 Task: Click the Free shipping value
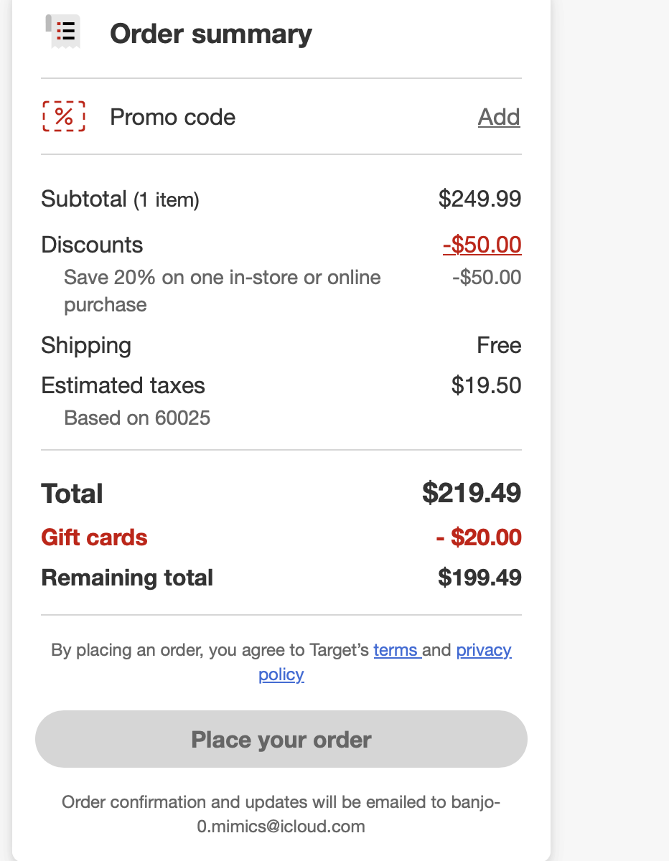pos(499,346)
